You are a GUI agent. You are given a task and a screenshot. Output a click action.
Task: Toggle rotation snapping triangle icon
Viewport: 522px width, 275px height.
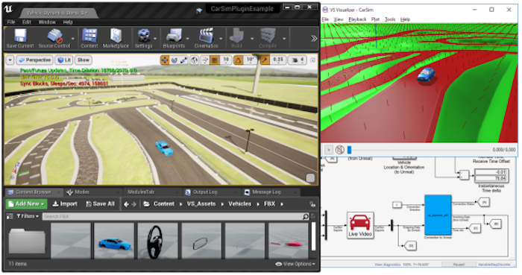(x=238, y=60)
